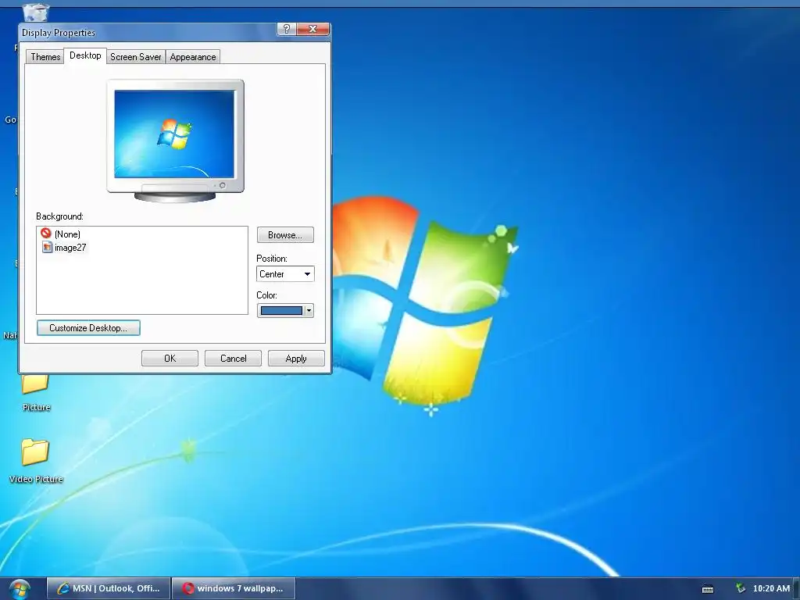800x600 pixels.
Task: Click the Internet Explorer icon on MSN taskbar button
Action: [x=63, y=588]
